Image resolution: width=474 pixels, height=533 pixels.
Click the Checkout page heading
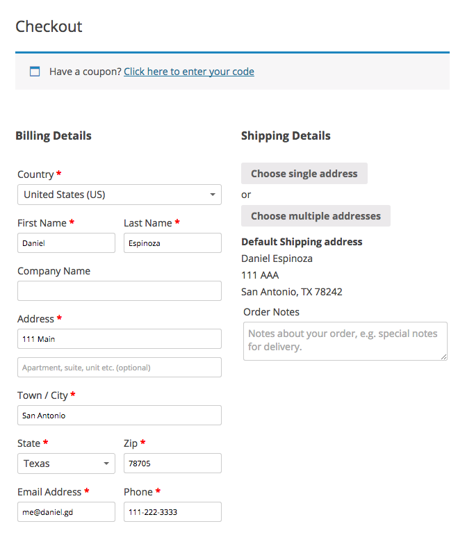point(49,26)
